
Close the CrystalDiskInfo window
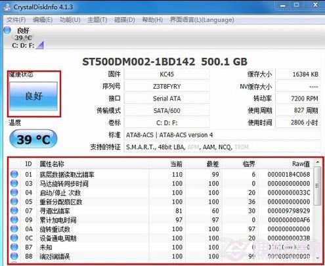[x=315, y=5]
